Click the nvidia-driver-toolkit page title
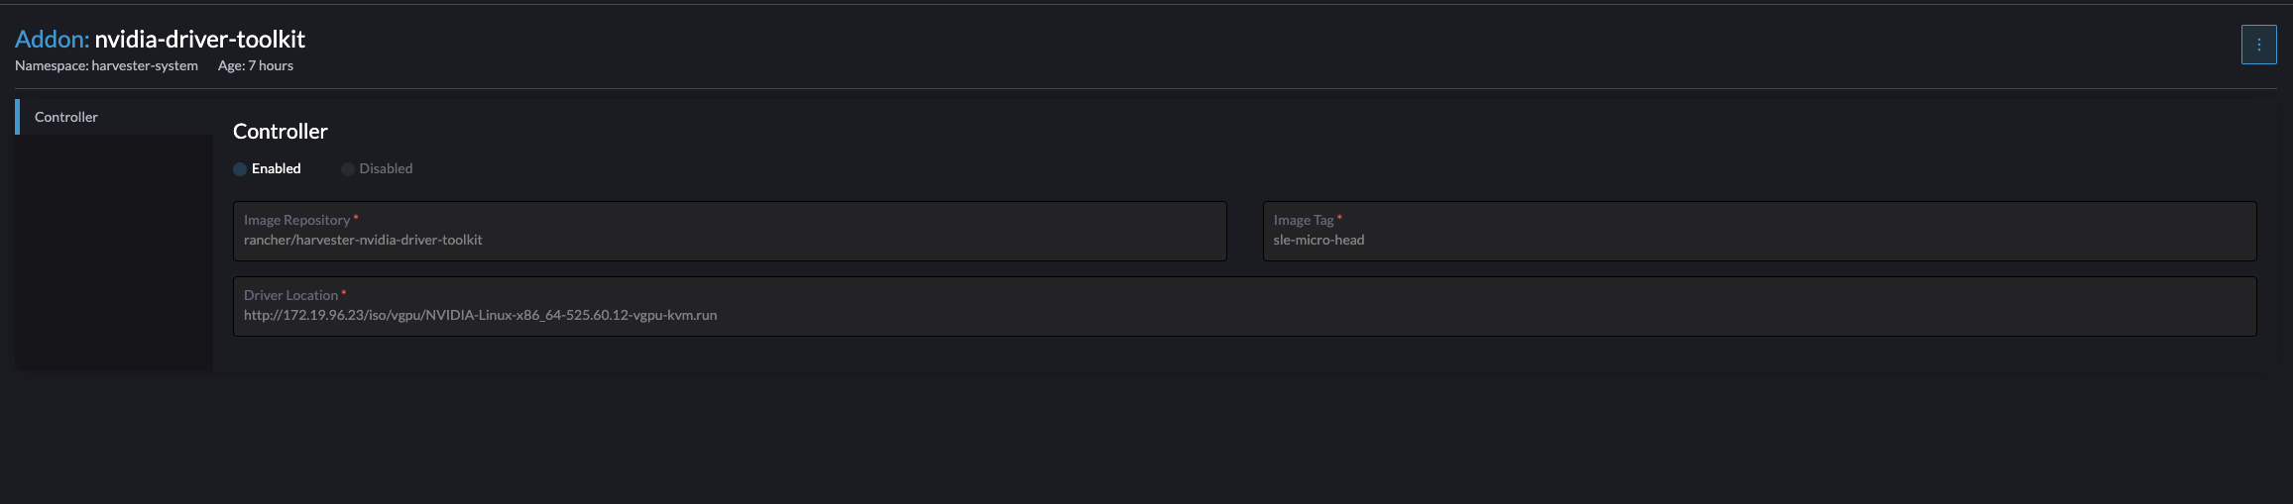Screen dimensions: 2293x504 [199, 40]
